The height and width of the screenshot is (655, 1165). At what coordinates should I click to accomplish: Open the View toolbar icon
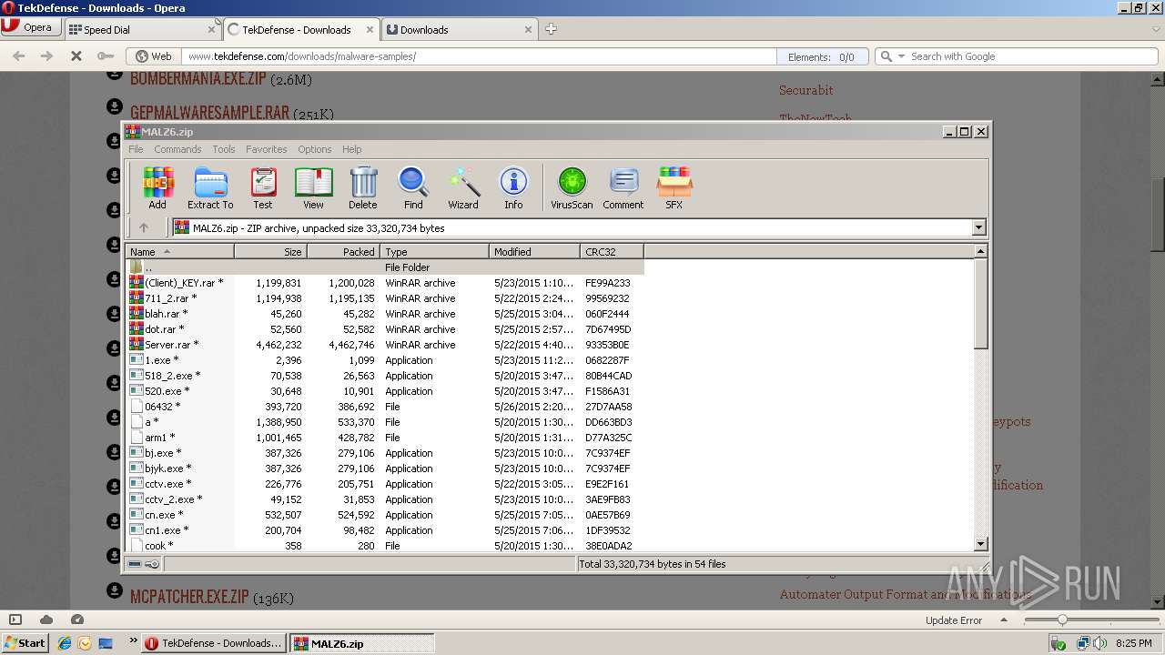[x=313, y=188]
